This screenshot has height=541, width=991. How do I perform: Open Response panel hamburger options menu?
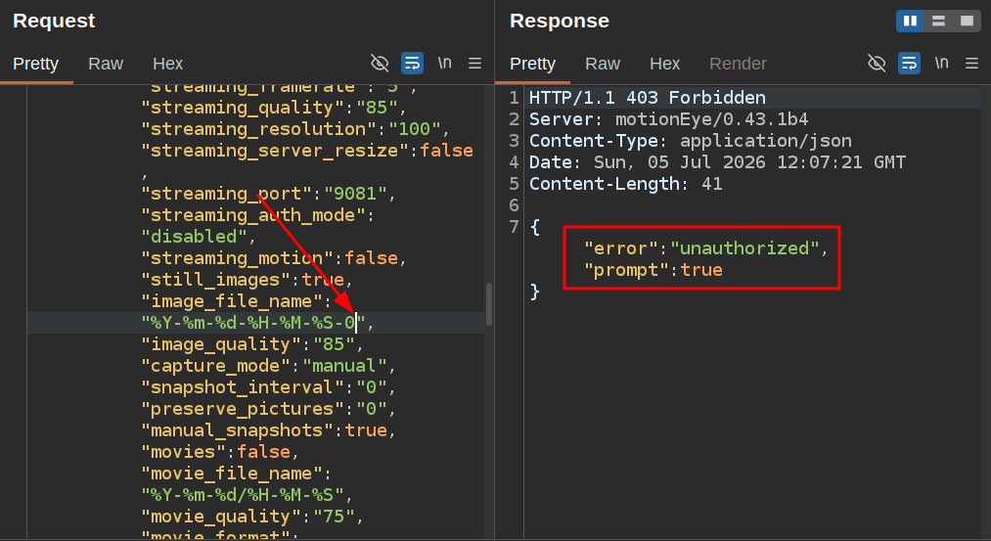972,64
